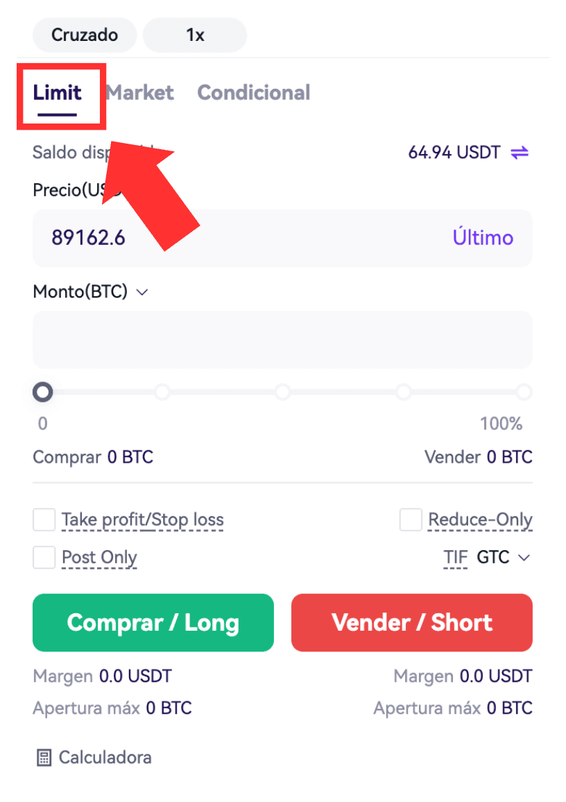Click the Comprar / Long button
566x802 pixels.
click(x=153, y=622)
